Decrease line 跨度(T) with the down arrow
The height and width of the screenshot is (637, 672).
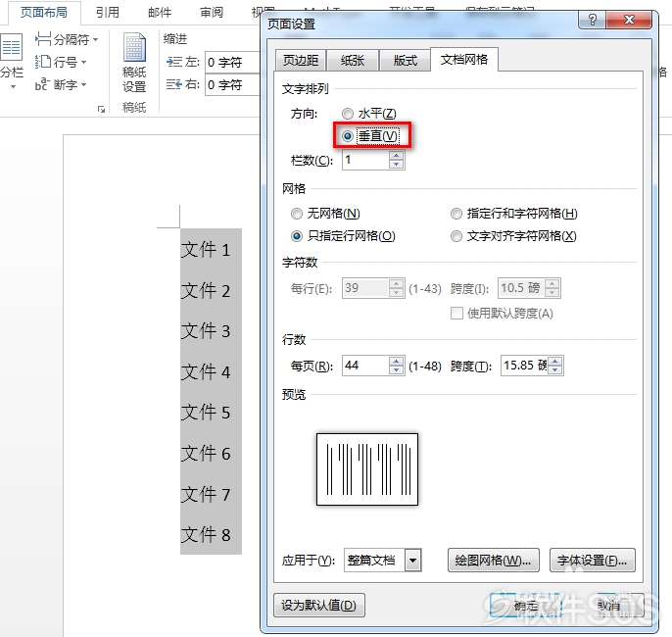tap(555, 370)
